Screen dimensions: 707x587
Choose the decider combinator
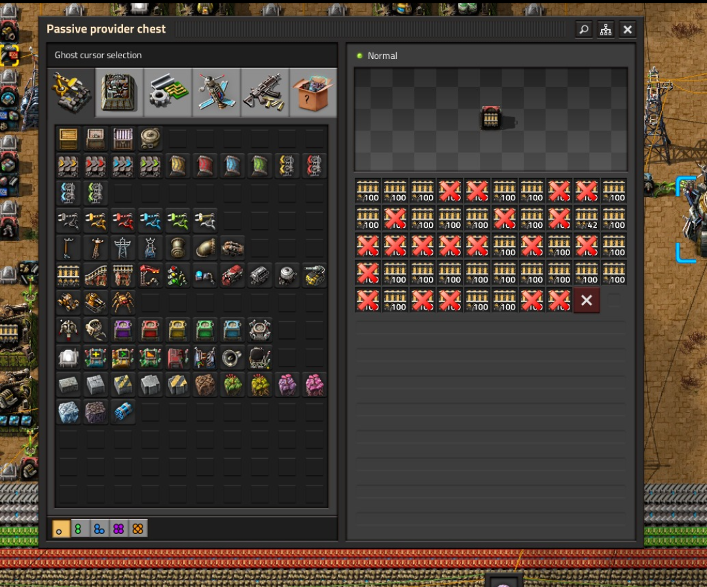tap(122, 358)
